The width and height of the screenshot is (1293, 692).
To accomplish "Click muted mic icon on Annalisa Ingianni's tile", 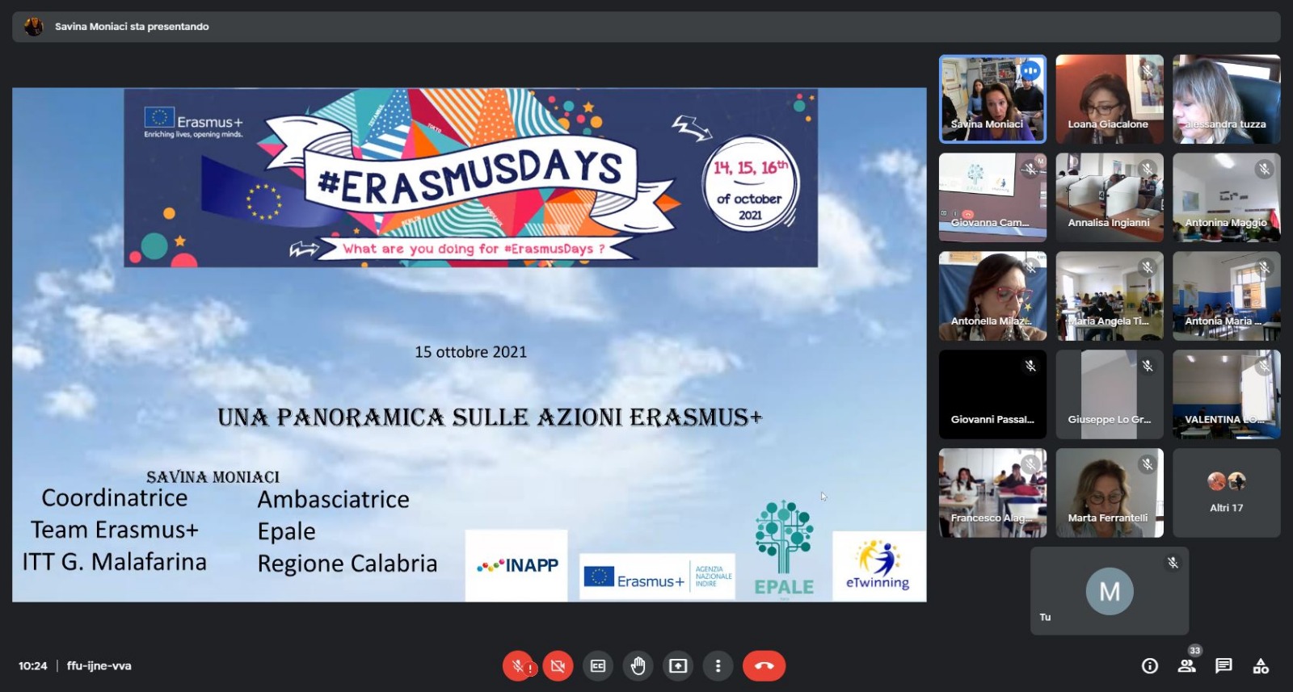I will [1148, 169].
